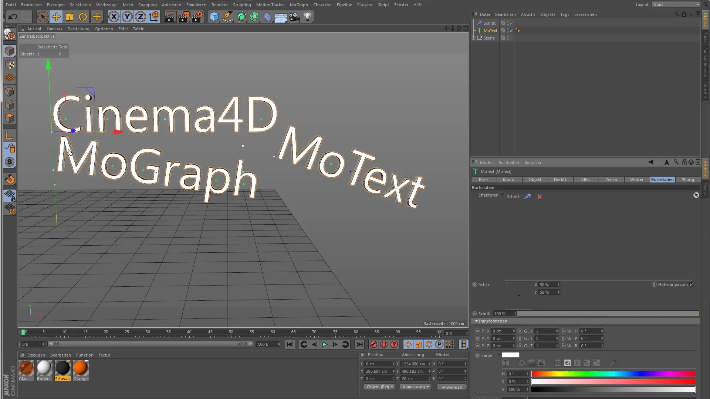This screenshot has width=710, height=399.
Task: Switch to Wörter tab
Action: [x=637, y=180]
